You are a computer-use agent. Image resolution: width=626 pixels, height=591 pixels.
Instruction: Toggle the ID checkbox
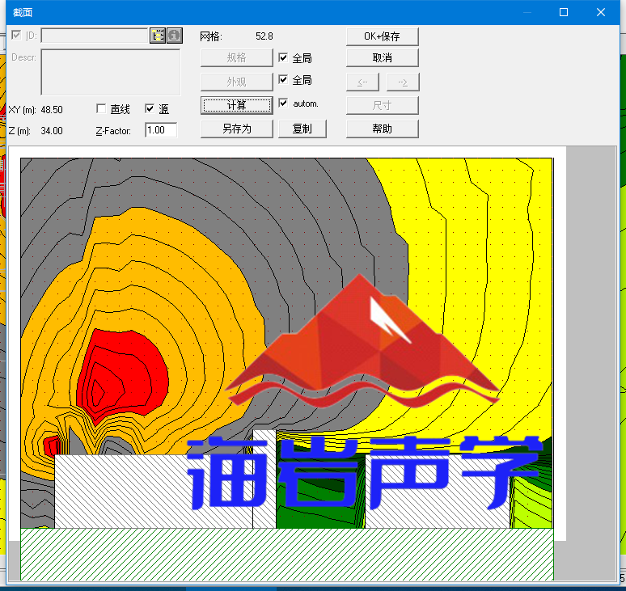tap(16, 35)
